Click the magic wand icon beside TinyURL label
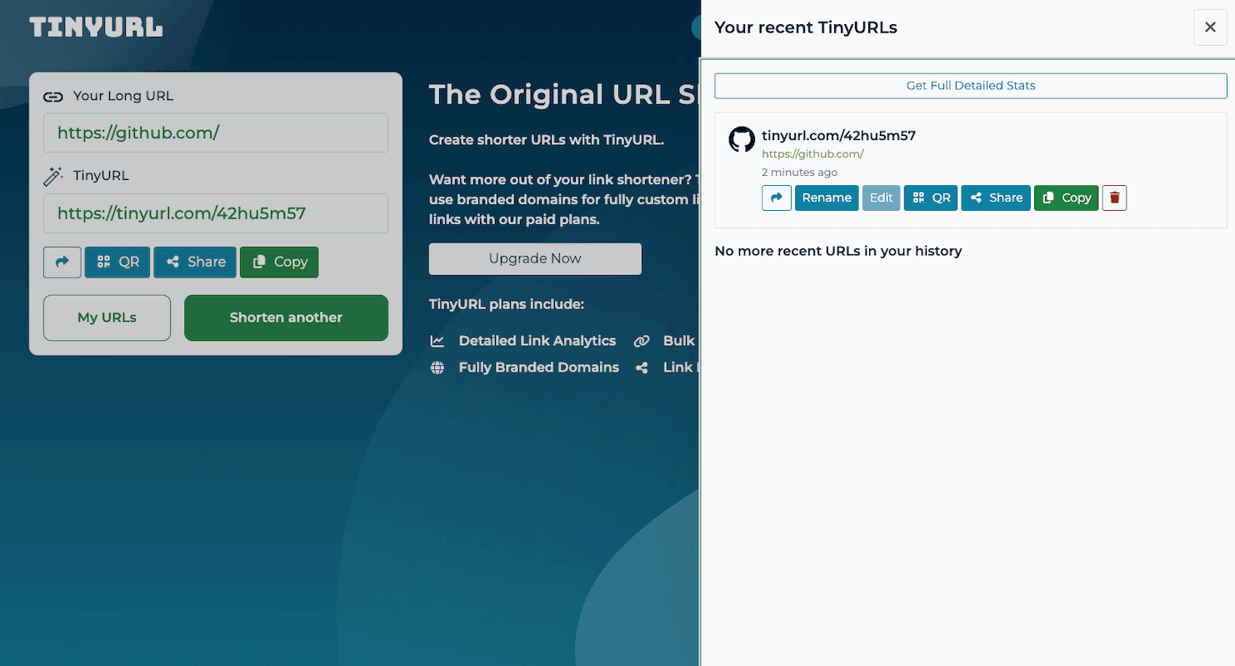 (x=53, y=176)
